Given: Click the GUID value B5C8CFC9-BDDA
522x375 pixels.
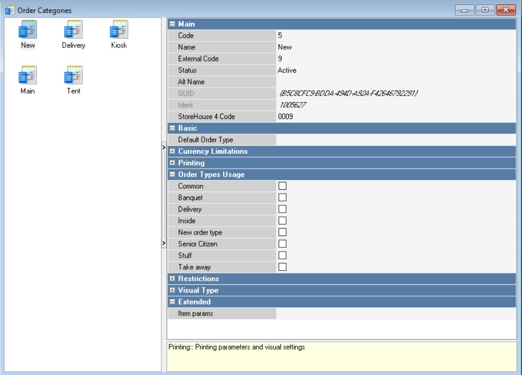Looking at the screenshot, I should (x=349, y=93).
